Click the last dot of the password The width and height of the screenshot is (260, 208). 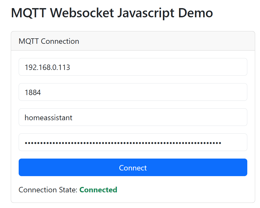220,143
